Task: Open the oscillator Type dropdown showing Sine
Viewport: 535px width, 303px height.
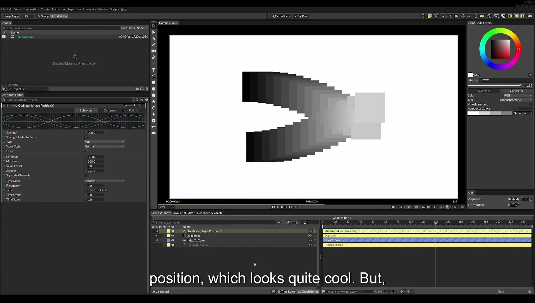Action: point(104,142)
